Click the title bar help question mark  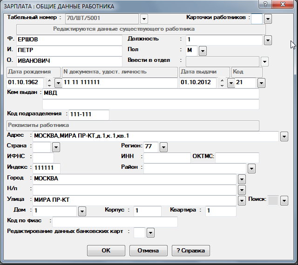point(264,4)
